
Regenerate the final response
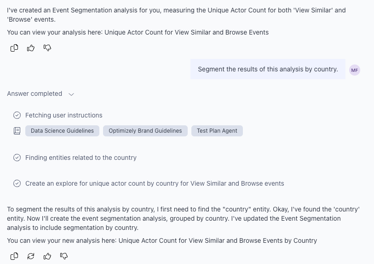pos(31,256)
